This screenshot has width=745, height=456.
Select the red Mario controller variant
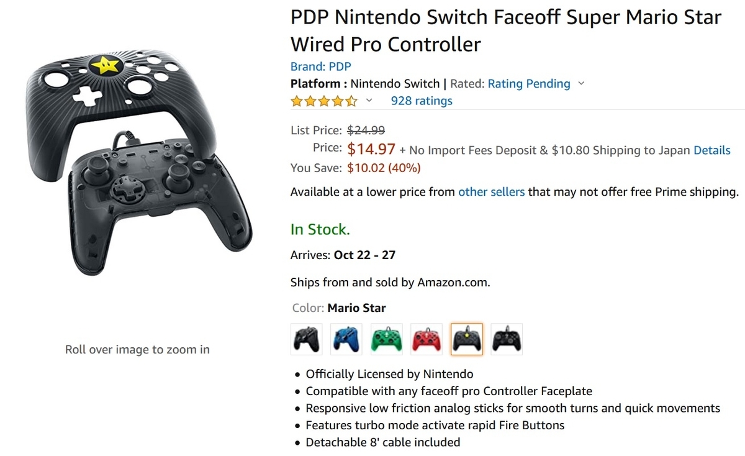(x=426, y=339)
